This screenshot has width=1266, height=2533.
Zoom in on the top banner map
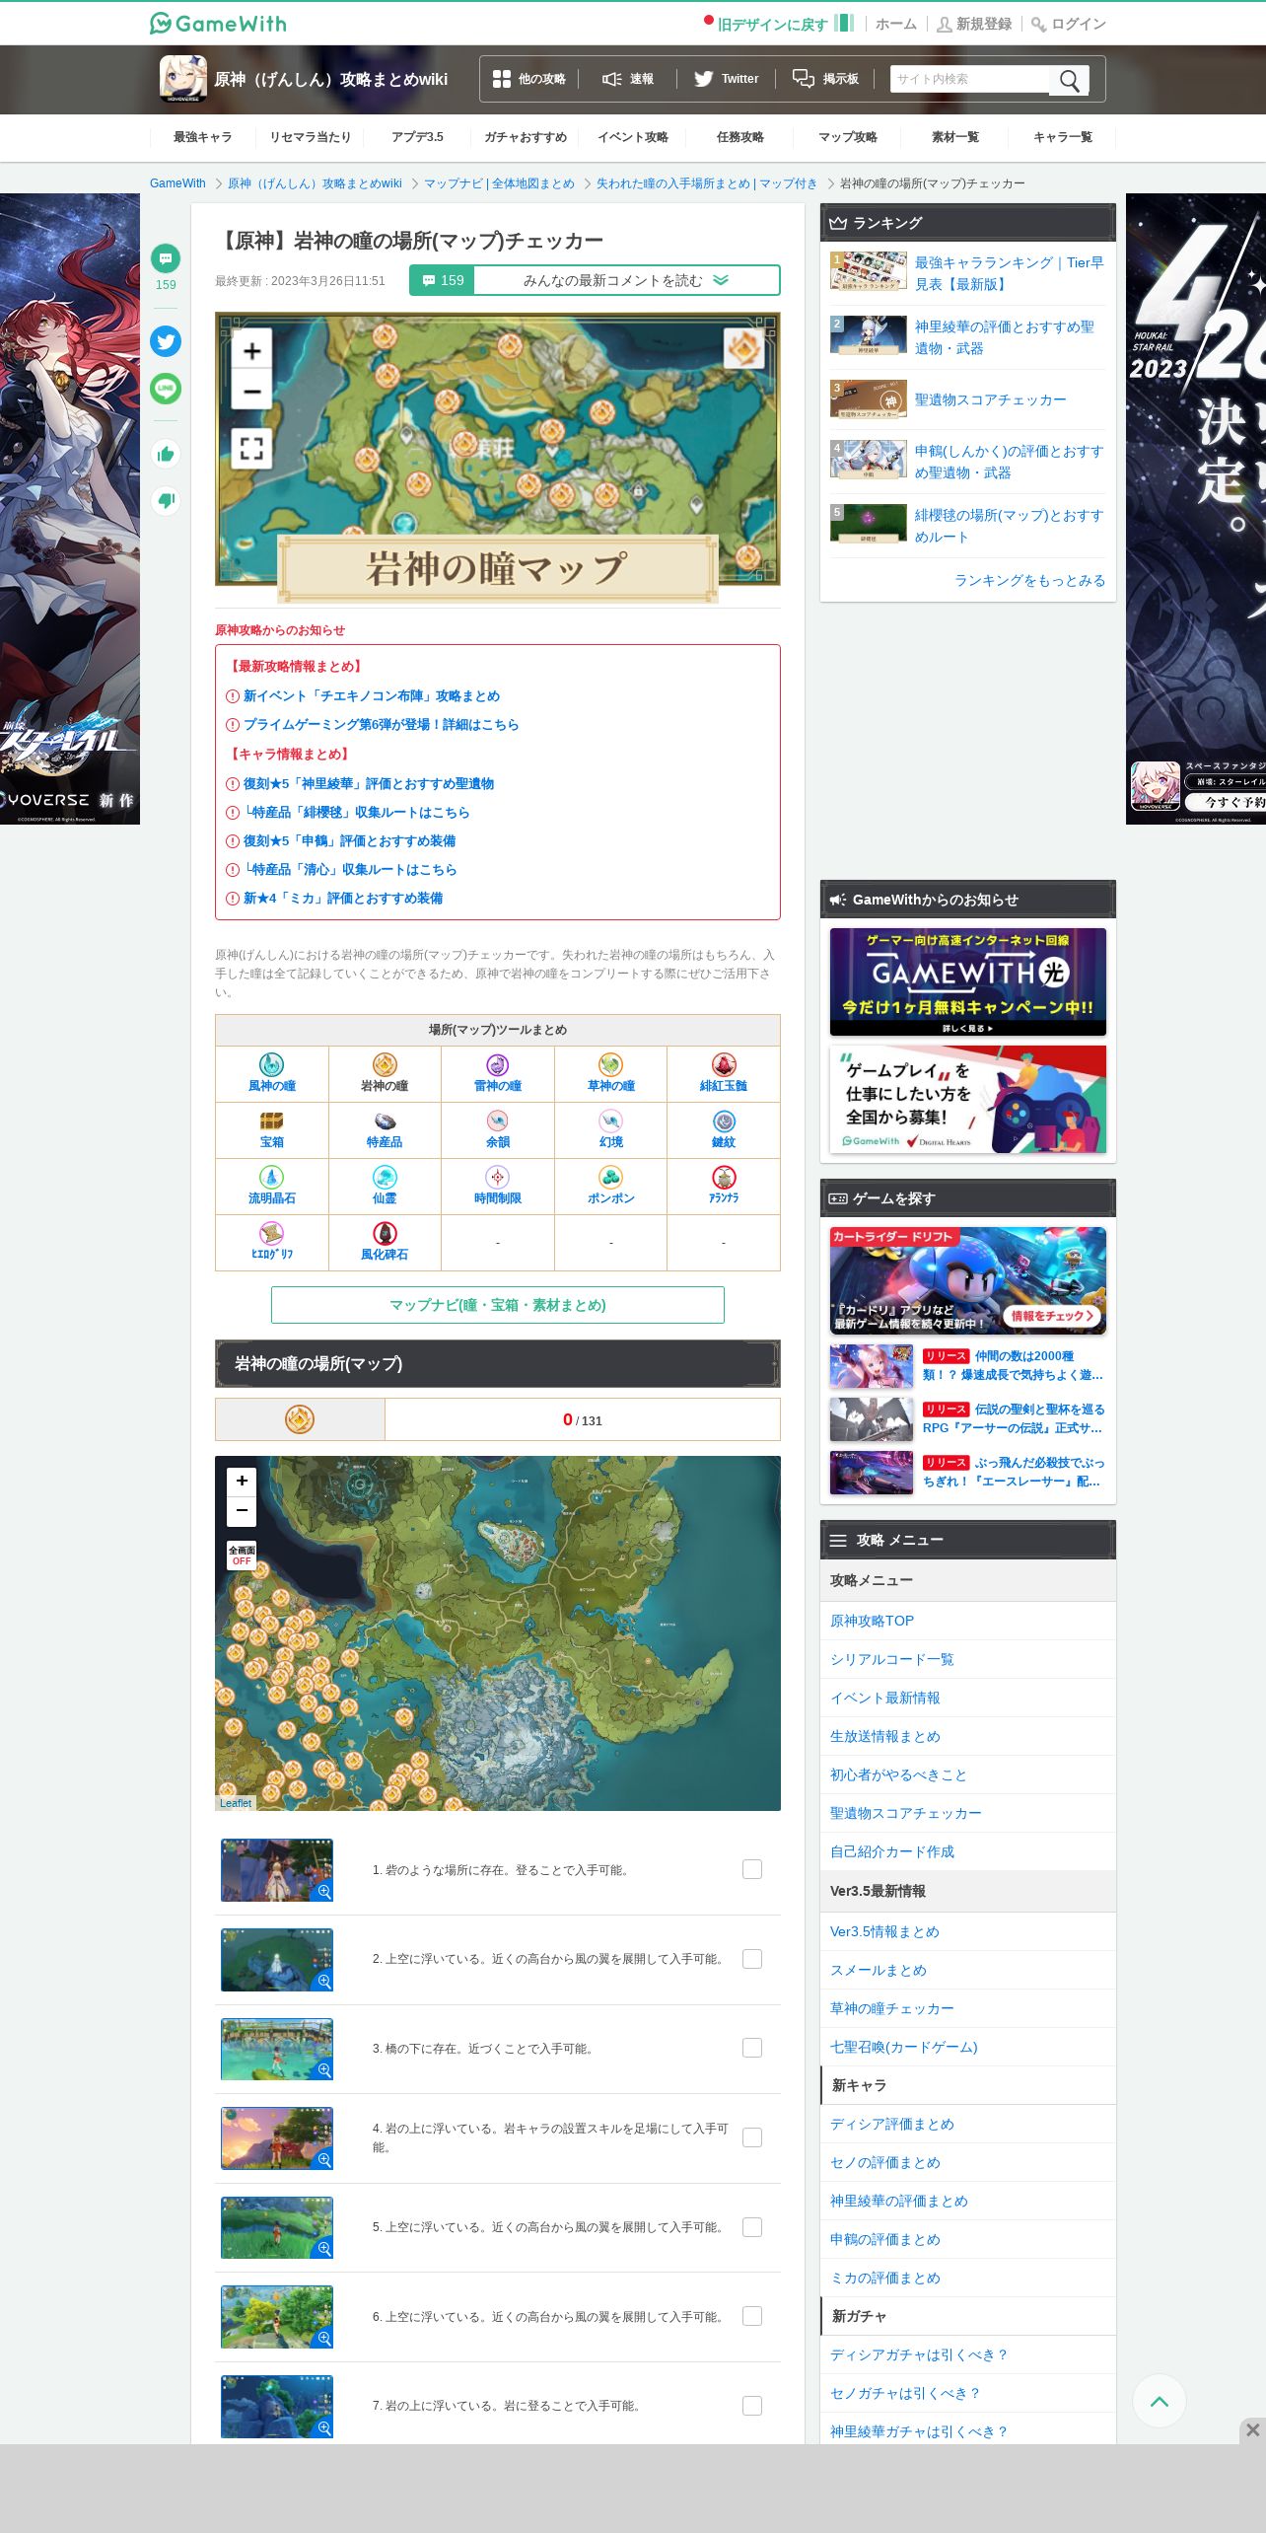pyautogui.click(x=251, y=350)
